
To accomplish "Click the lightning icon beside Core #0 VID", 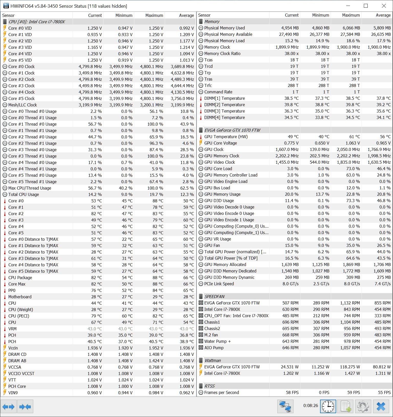I will coord(5,28).
